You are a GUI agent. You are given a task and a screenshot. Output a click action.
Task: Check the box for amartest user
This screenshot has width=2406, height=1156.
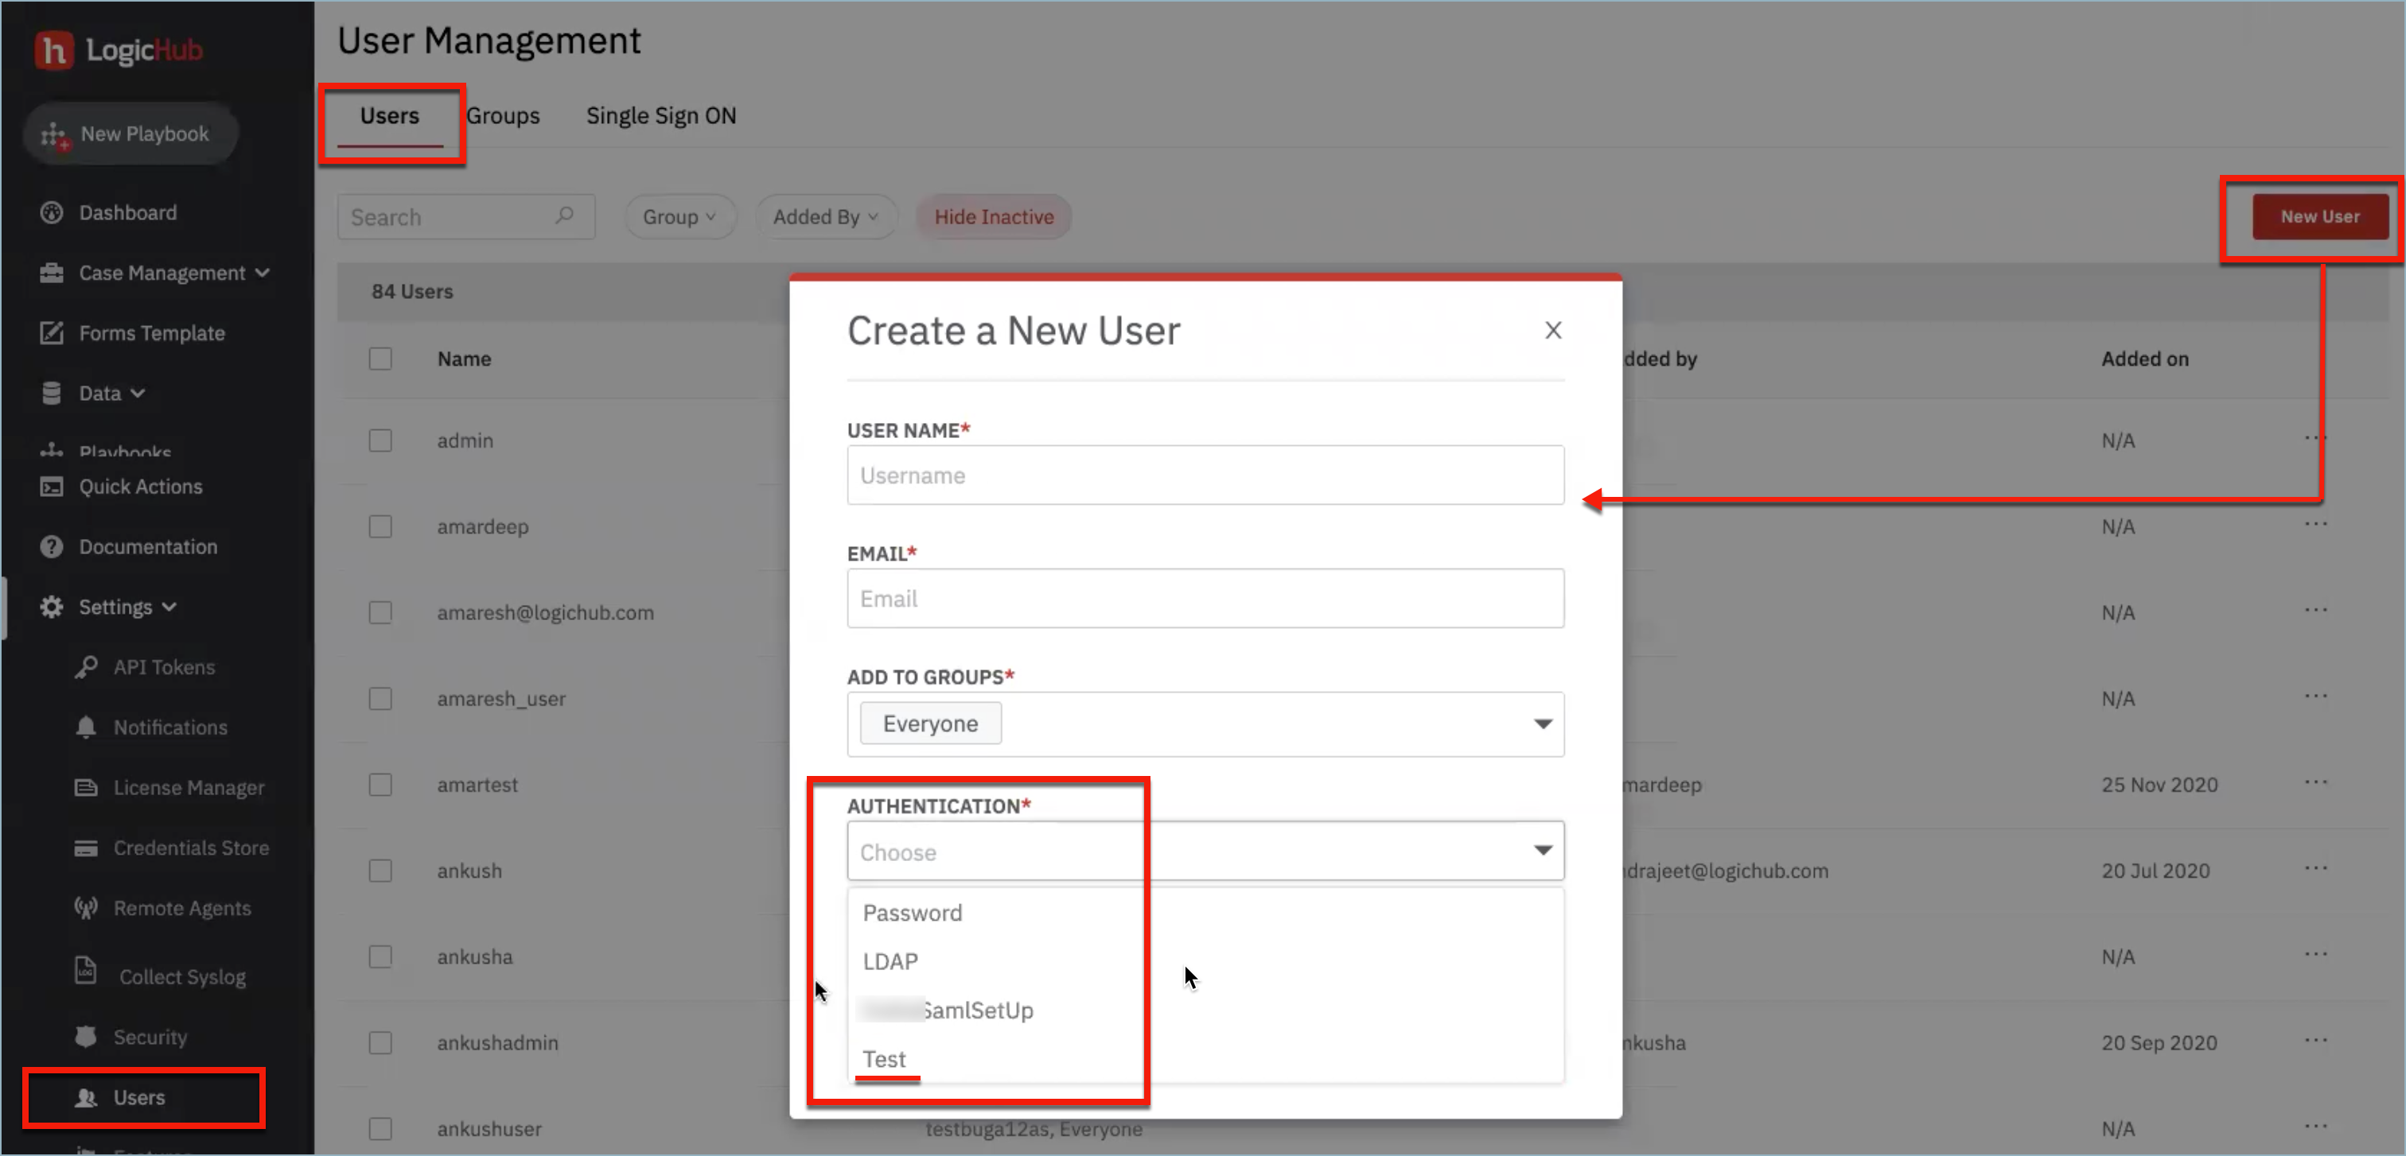pos(380,785)
